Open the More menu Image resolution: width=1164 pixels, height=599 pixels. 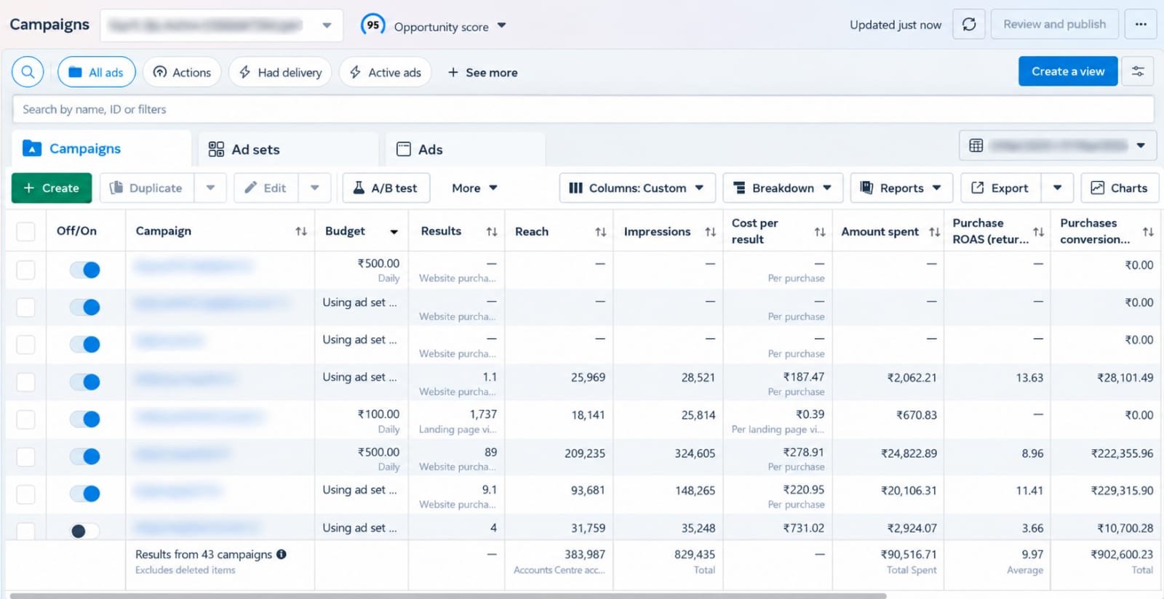pos(474,188)
